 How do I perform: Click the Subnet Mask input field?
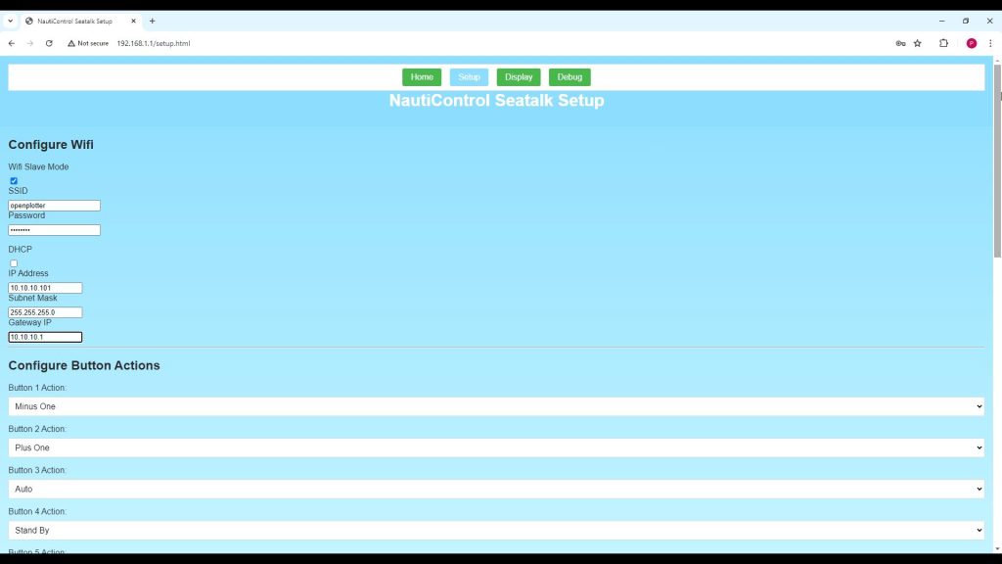coord(45,312)
